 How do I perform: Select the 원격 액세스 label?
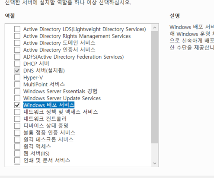point(37,146)
